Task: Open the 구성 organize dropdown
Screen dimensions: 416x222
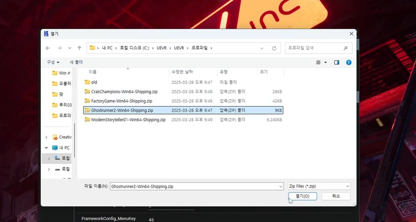Action: [53, 62]
